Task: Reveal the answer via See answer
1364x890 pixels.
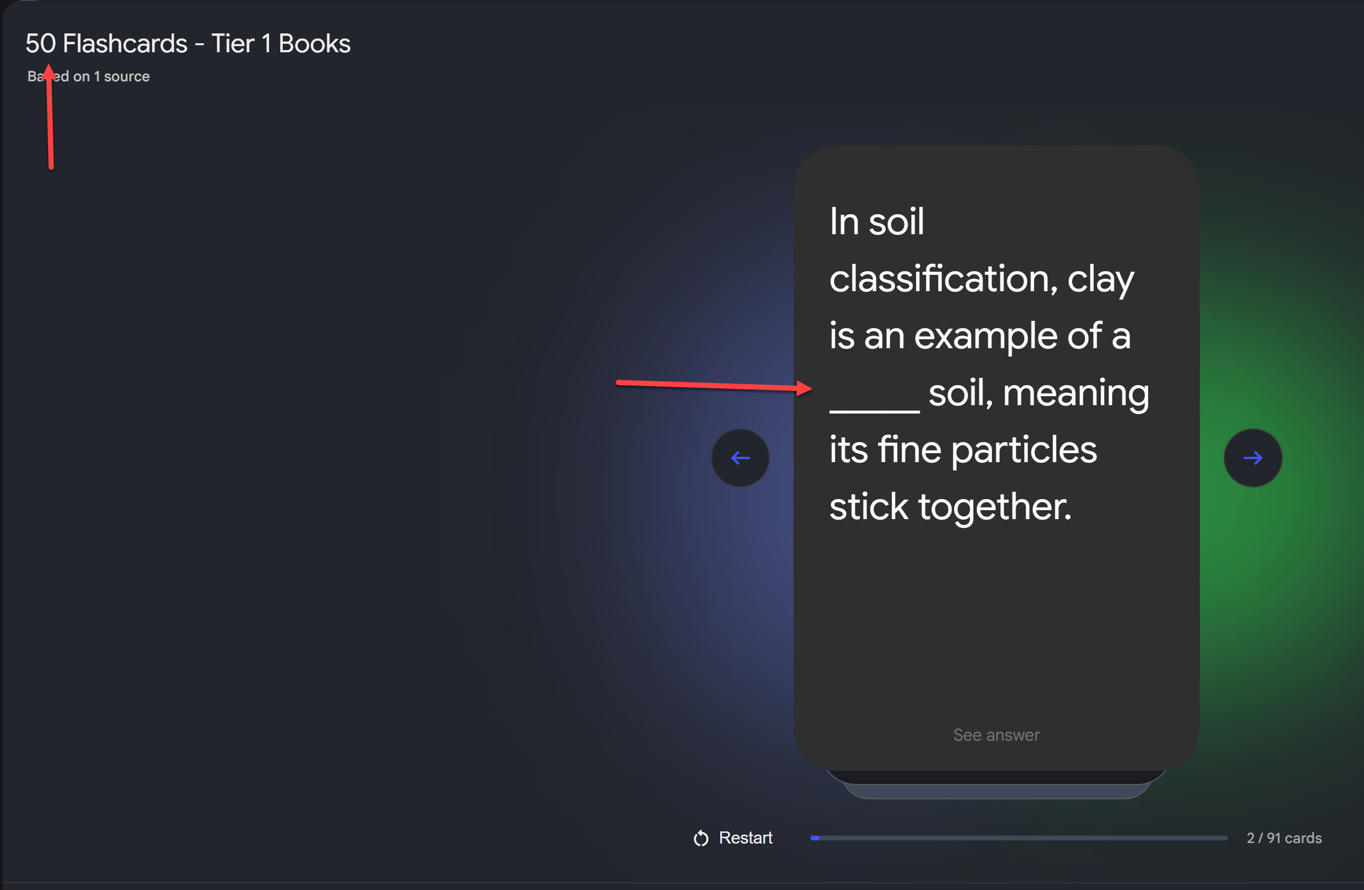Action: pyautogui.click(x=996, y=735)
